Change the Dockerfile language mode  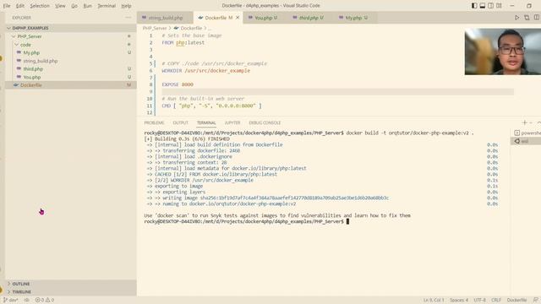(x=516, y=300)
